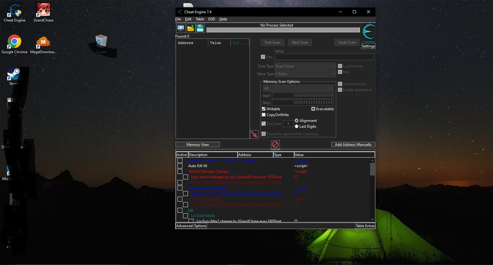Open the File menu

(178, 19)
